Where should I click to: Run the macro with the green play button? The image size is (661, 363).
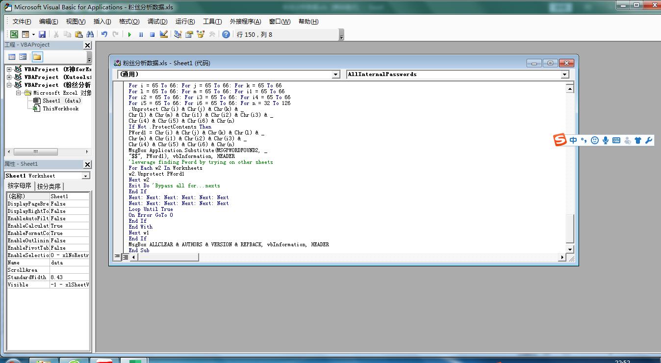pos(129,34)
